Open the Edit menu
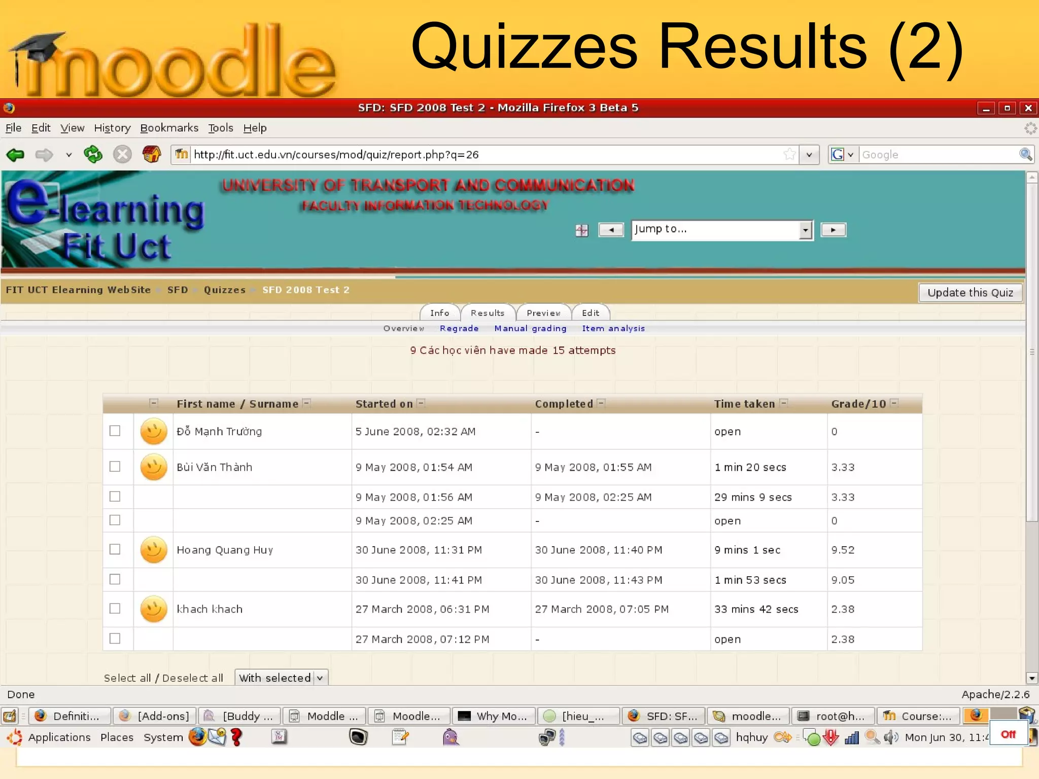1039x779 pixels. tap(41, 128)
